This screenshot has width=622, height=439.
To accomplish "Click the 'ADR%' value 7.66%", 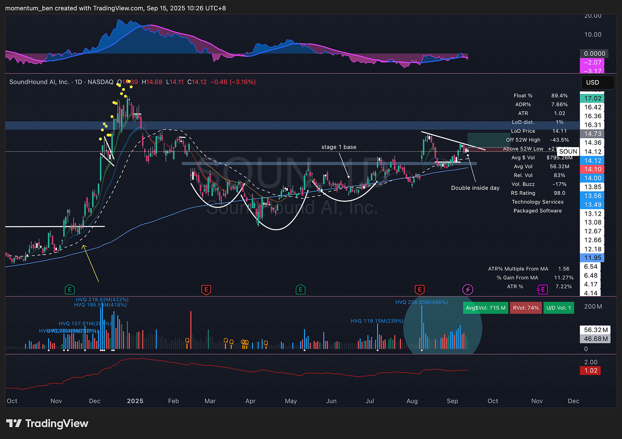I will (559, 104).
